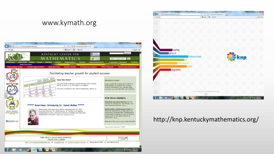
Task: Open 'Select a Quick Link' dropdown
Action: click(x=118, y=59)
